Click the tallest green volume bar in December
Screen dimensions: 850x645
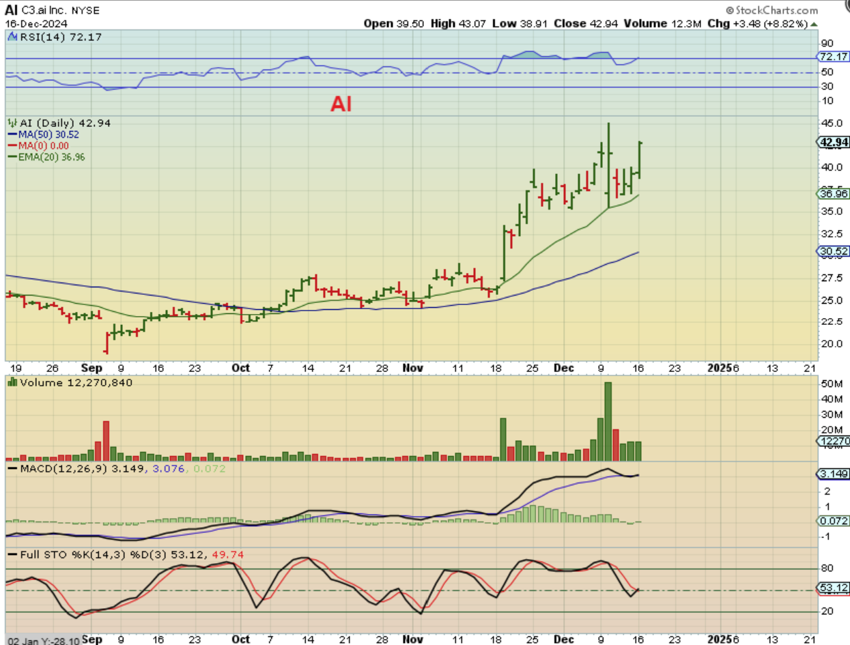click(608, 421)
